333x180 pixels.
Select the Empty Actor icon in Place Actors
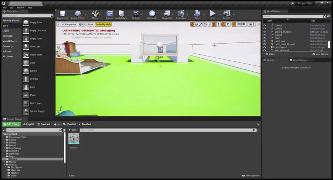[x=26, y=23]
